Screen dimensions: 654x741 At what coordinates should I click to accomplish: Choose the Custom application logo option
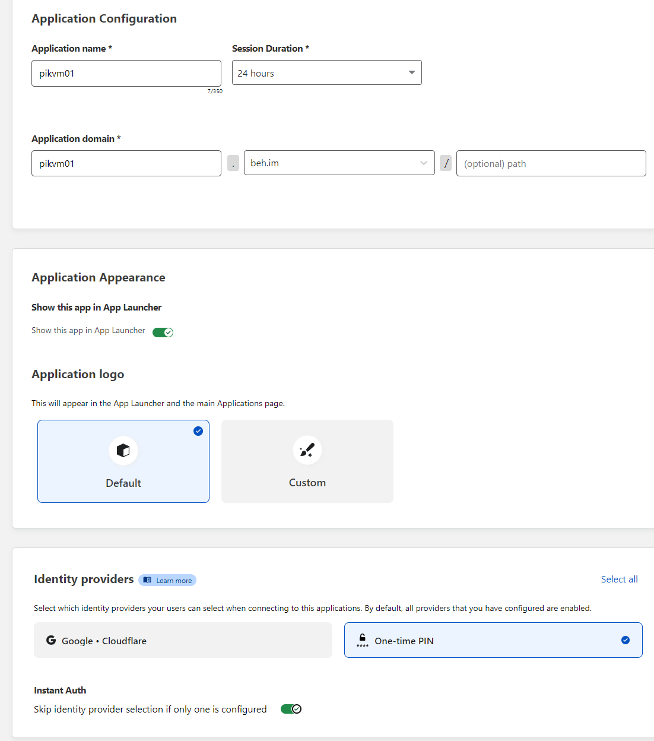pyautogui.click(x=307, y=461)
